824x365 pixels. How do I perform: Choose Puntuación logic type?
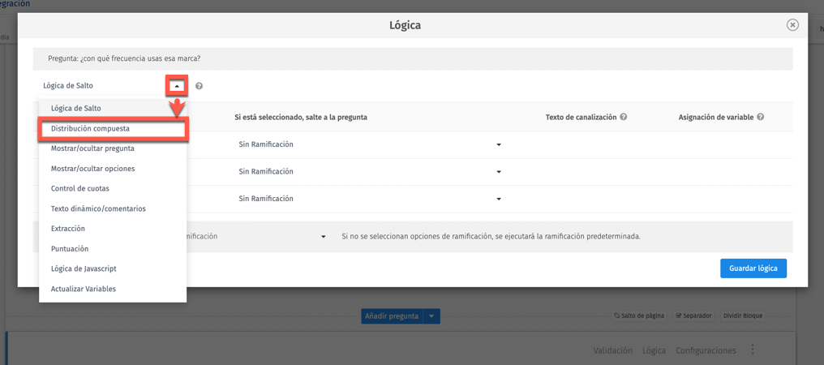click(70, 249)
